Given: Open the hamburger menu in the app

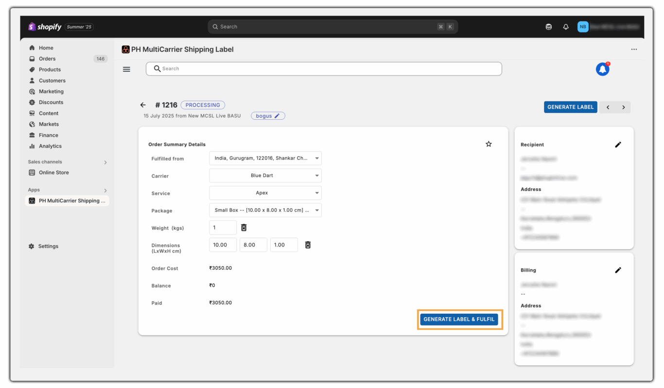Looking at the screenshot, I should click(x=126, y=69).
